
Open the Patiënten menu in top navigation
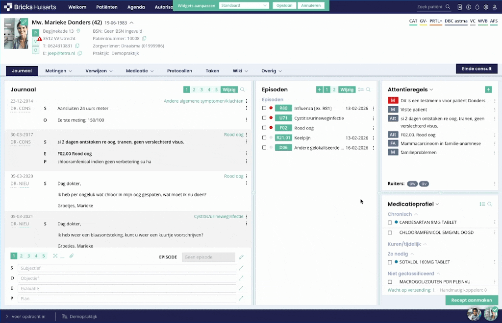pos(106,7)
